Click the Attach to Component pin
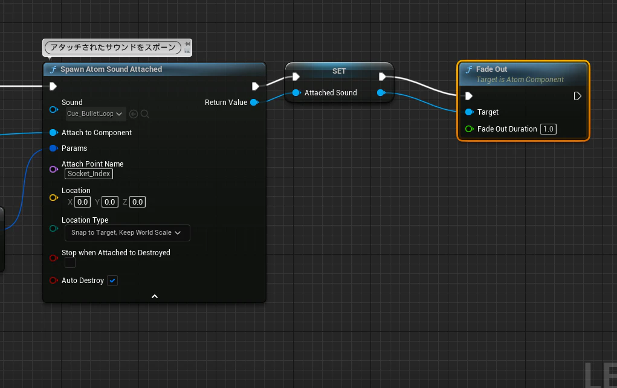The width and height of the screenshot is (617, 388). coord(54,133)
